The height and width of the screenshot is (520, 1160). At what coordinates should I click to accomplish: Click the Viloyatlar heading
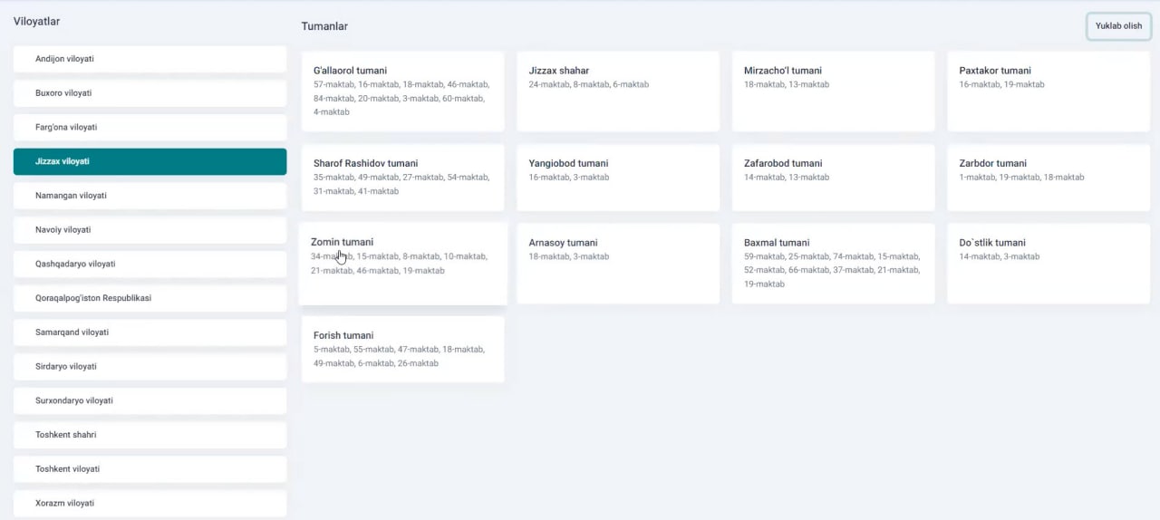(37, 21)
